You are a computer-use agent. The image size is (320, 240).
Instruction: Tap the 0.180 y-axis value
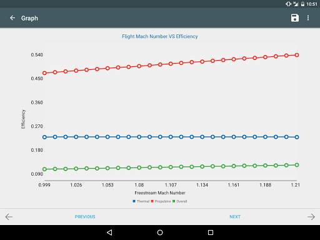tap(37, 150)
